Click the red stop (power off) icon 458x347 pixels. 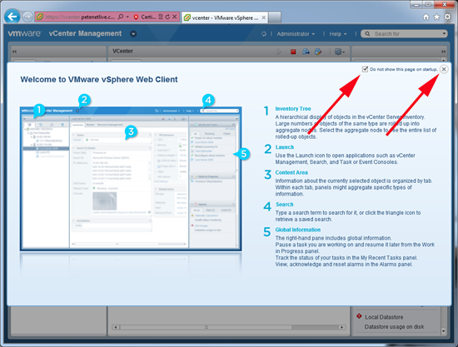click(293, 52)
